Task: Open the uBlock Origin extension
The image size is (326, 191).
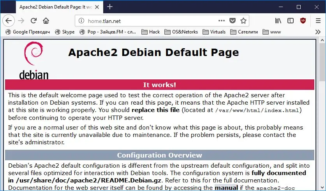Action: pos(303,21)
